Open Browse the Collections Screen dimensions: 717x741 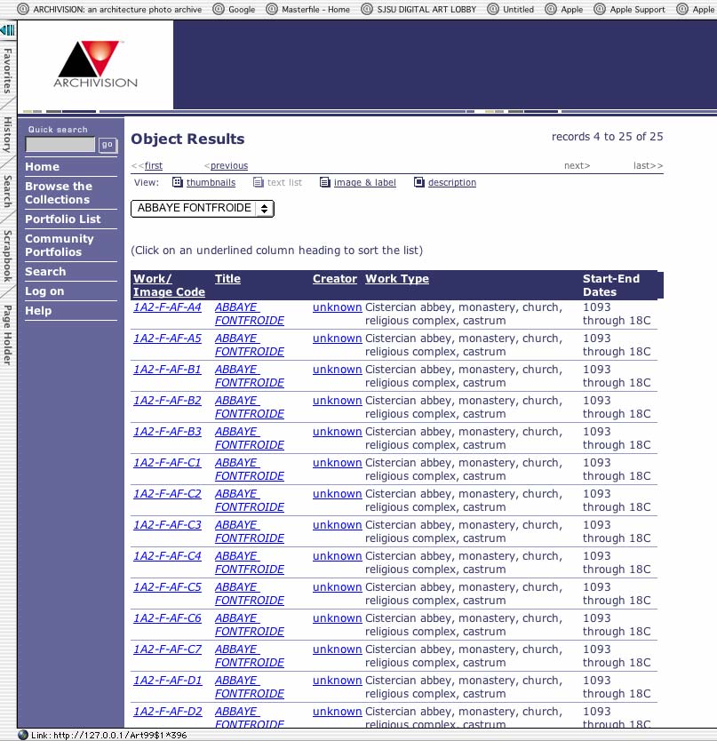pyautogui.click(x=59, y=193)
